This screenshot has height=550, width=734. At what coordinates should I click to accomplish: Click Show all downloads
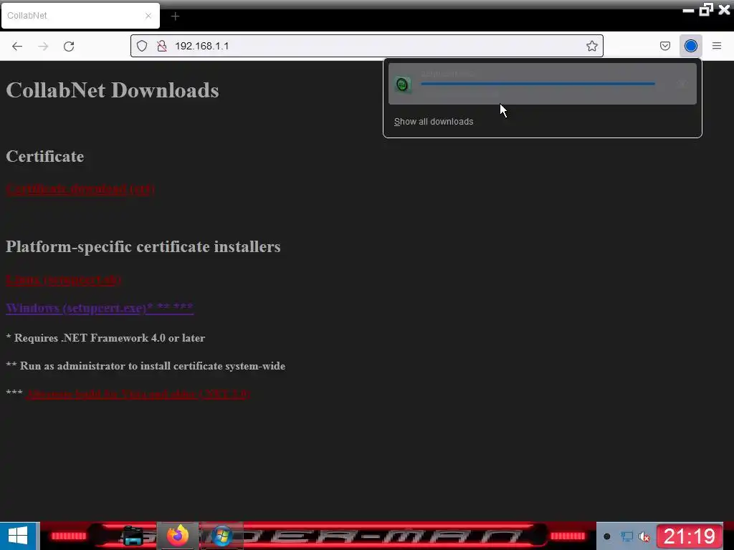(x=434, y=122)
